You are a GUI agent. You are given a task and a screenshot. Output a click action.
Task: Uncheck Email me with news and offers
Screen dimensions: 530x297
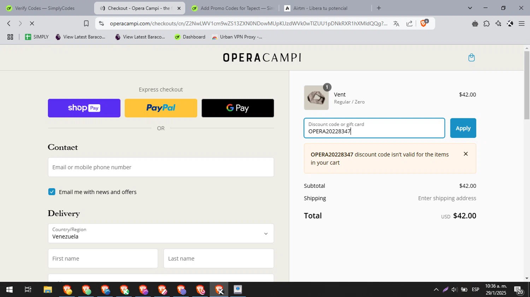pyautogui.click(x=52, y=192)
